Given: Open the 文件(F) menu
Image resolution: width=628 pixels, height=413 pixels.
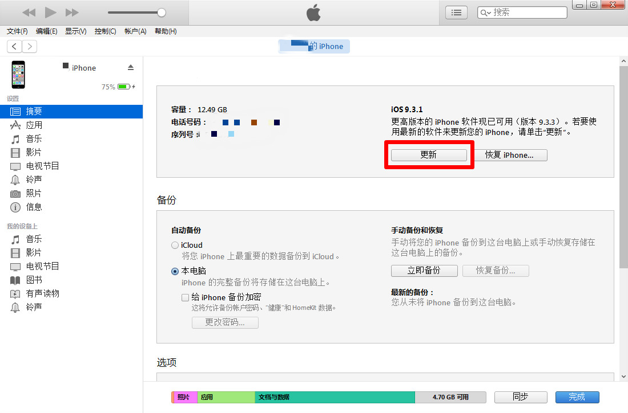Looking at the screenshot, I should coord(17,31).
